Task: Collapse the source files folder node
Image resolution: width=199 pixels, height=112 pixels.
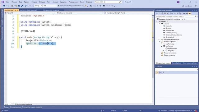Action: click(159, 42)
